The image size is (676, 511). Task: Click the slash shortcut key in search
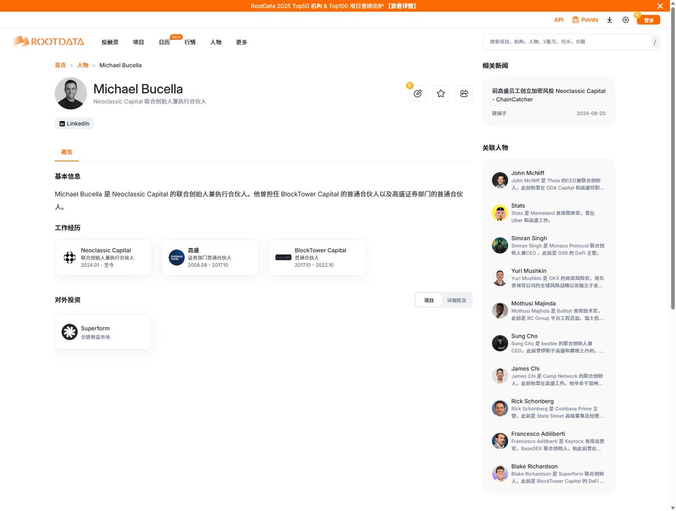tap(655, 42)
